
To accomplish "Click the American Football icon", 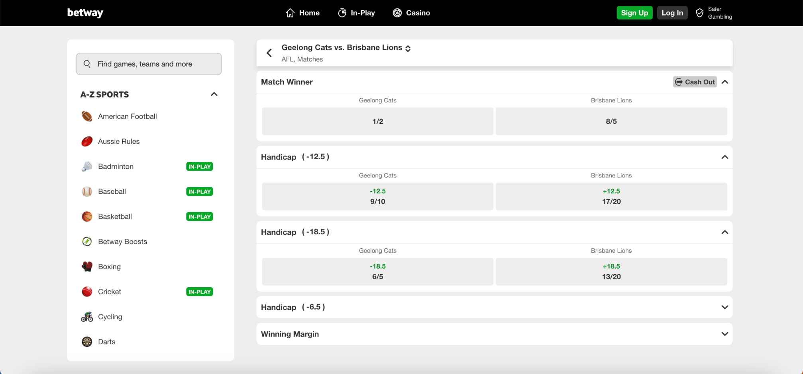I will click(x=87, y=116).
